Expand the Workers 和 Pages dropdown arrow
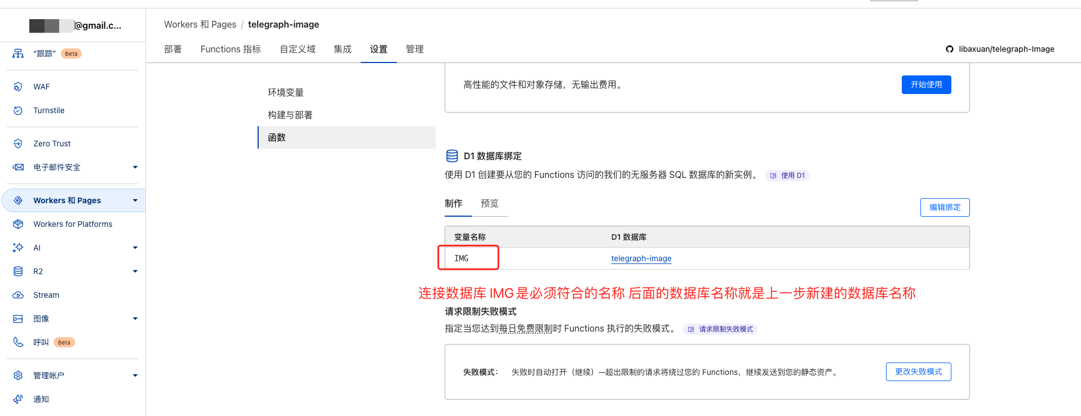This screenshot has width=1081, height=416. pyautogui.click(x=135, y=200)
